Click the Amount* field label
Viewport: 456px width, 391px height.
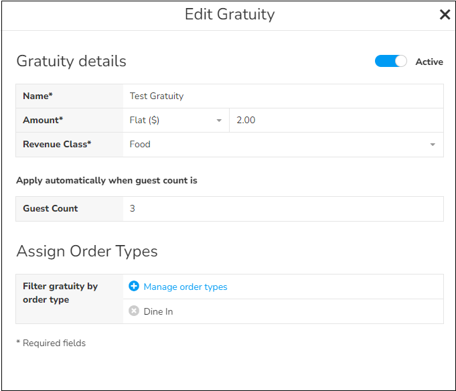[43, 121]
